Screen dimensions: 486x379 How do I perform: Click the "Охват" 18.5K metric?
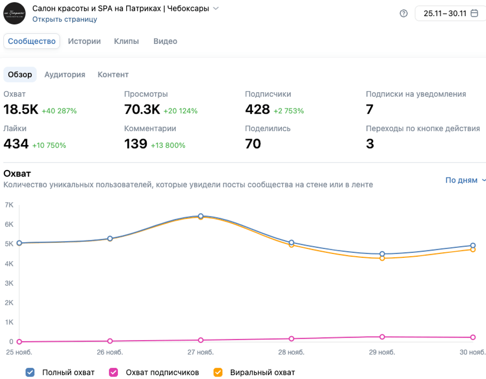(x=21, y=110)
